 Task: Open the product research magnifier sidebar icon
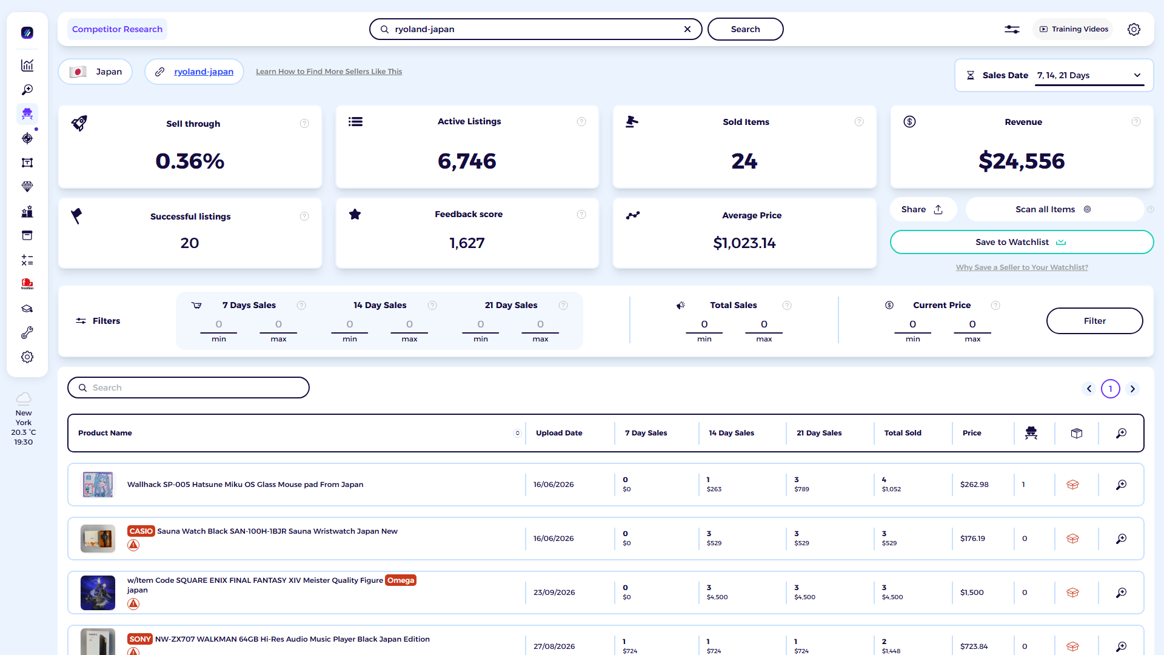(27, 90)
